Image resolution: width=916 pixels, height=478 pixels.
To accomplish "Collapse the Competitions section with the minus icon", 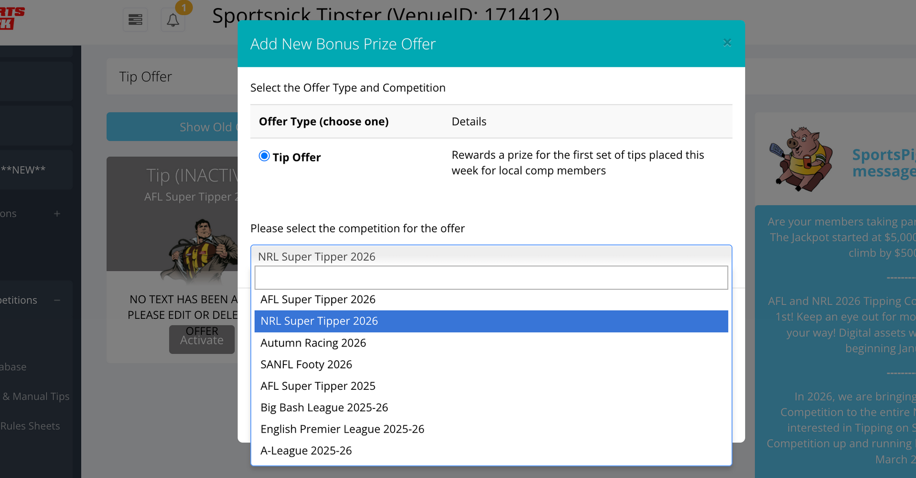I will tap(57, 300).
